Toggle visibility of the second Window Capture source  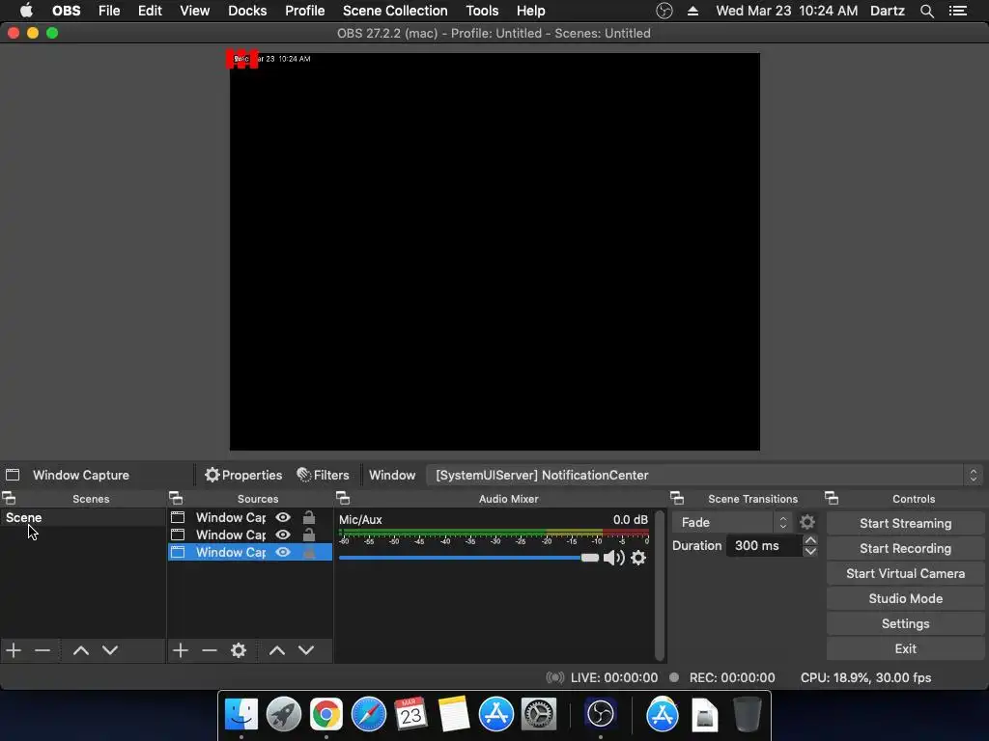pos(283,535)
